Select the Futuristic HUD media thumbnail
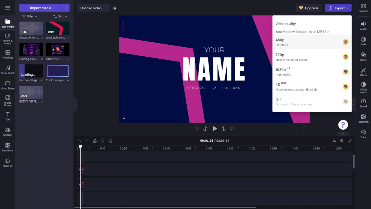The height and width of the screenshot is (209, 371). click(x=58, y=50)
